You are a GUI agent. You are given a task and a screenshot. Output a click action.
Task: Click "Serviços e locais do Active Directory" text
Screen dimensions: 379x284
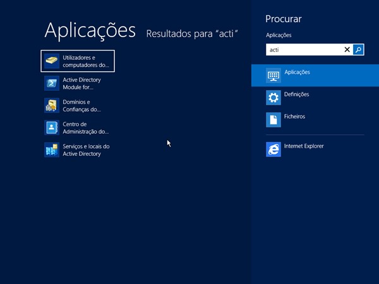[86, 150]
